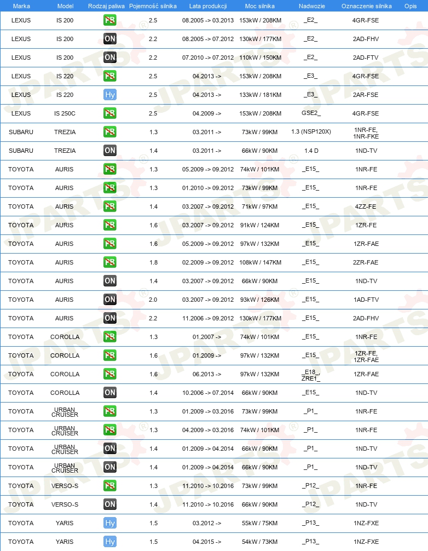Click petrol icon in Corolla 06.2013 row
The image size is (428, 551).
pyautogui.click(x=110, y=374)
